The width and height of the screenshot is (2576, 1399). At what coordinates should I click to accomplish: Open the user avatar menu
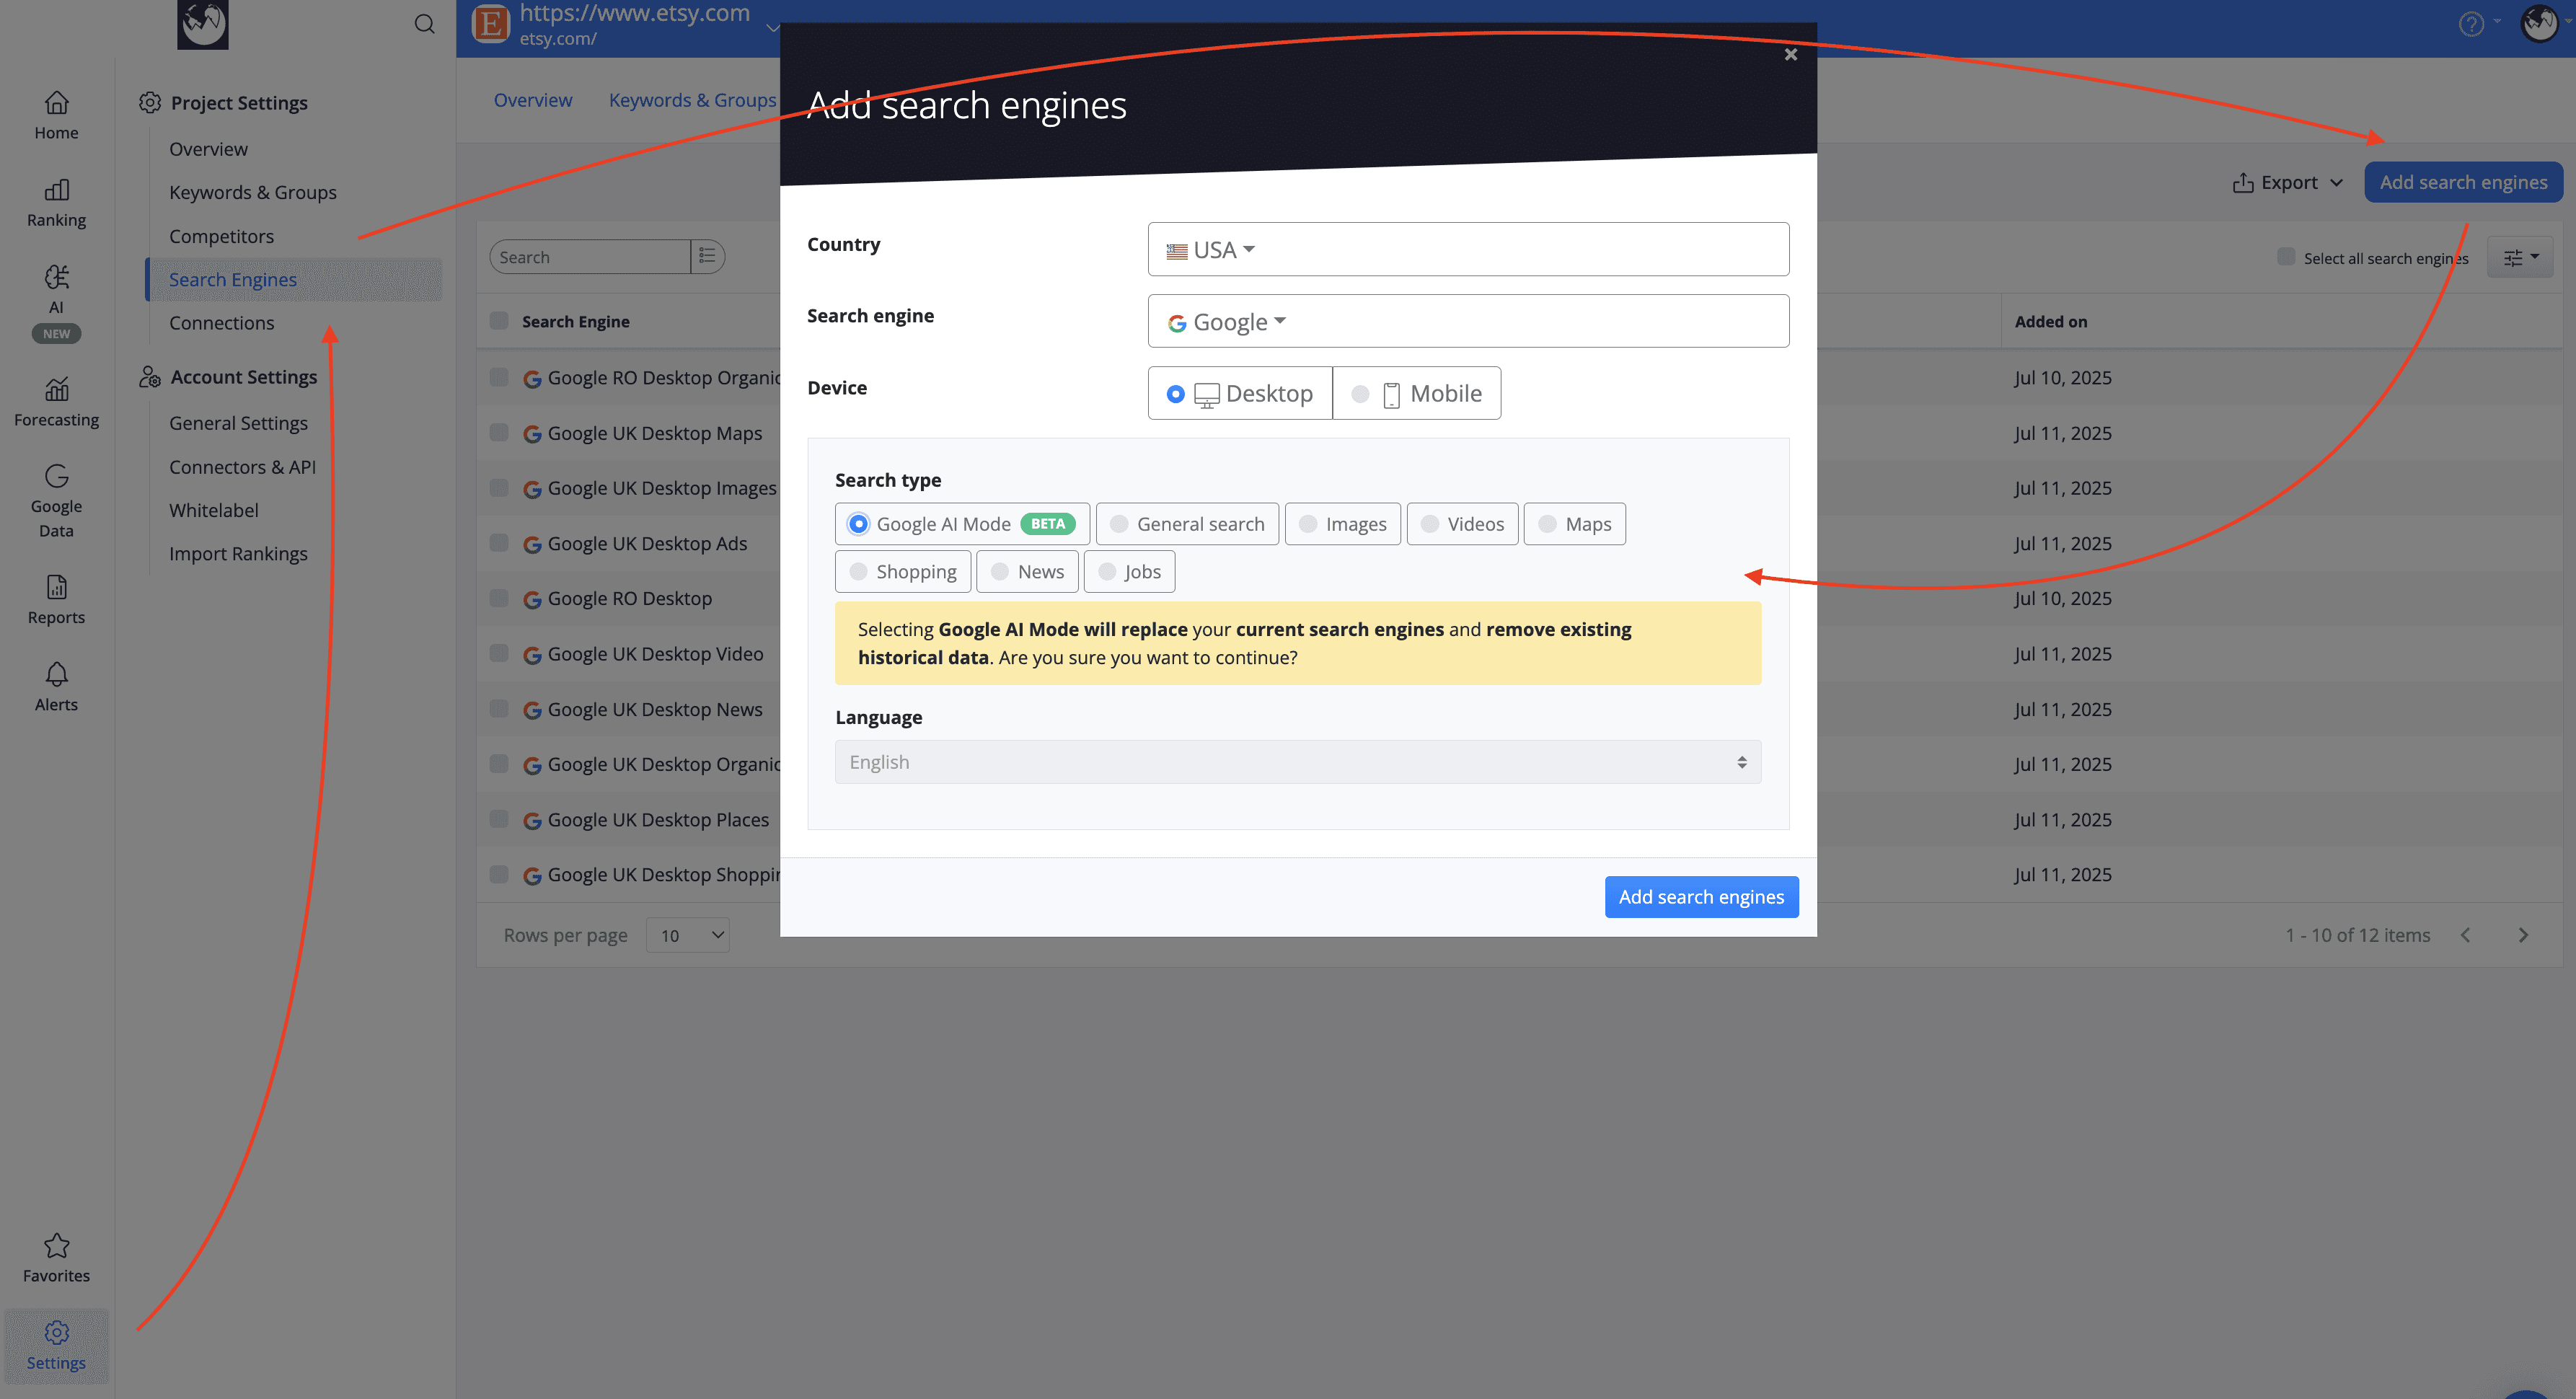click(x=2540, y=24)
